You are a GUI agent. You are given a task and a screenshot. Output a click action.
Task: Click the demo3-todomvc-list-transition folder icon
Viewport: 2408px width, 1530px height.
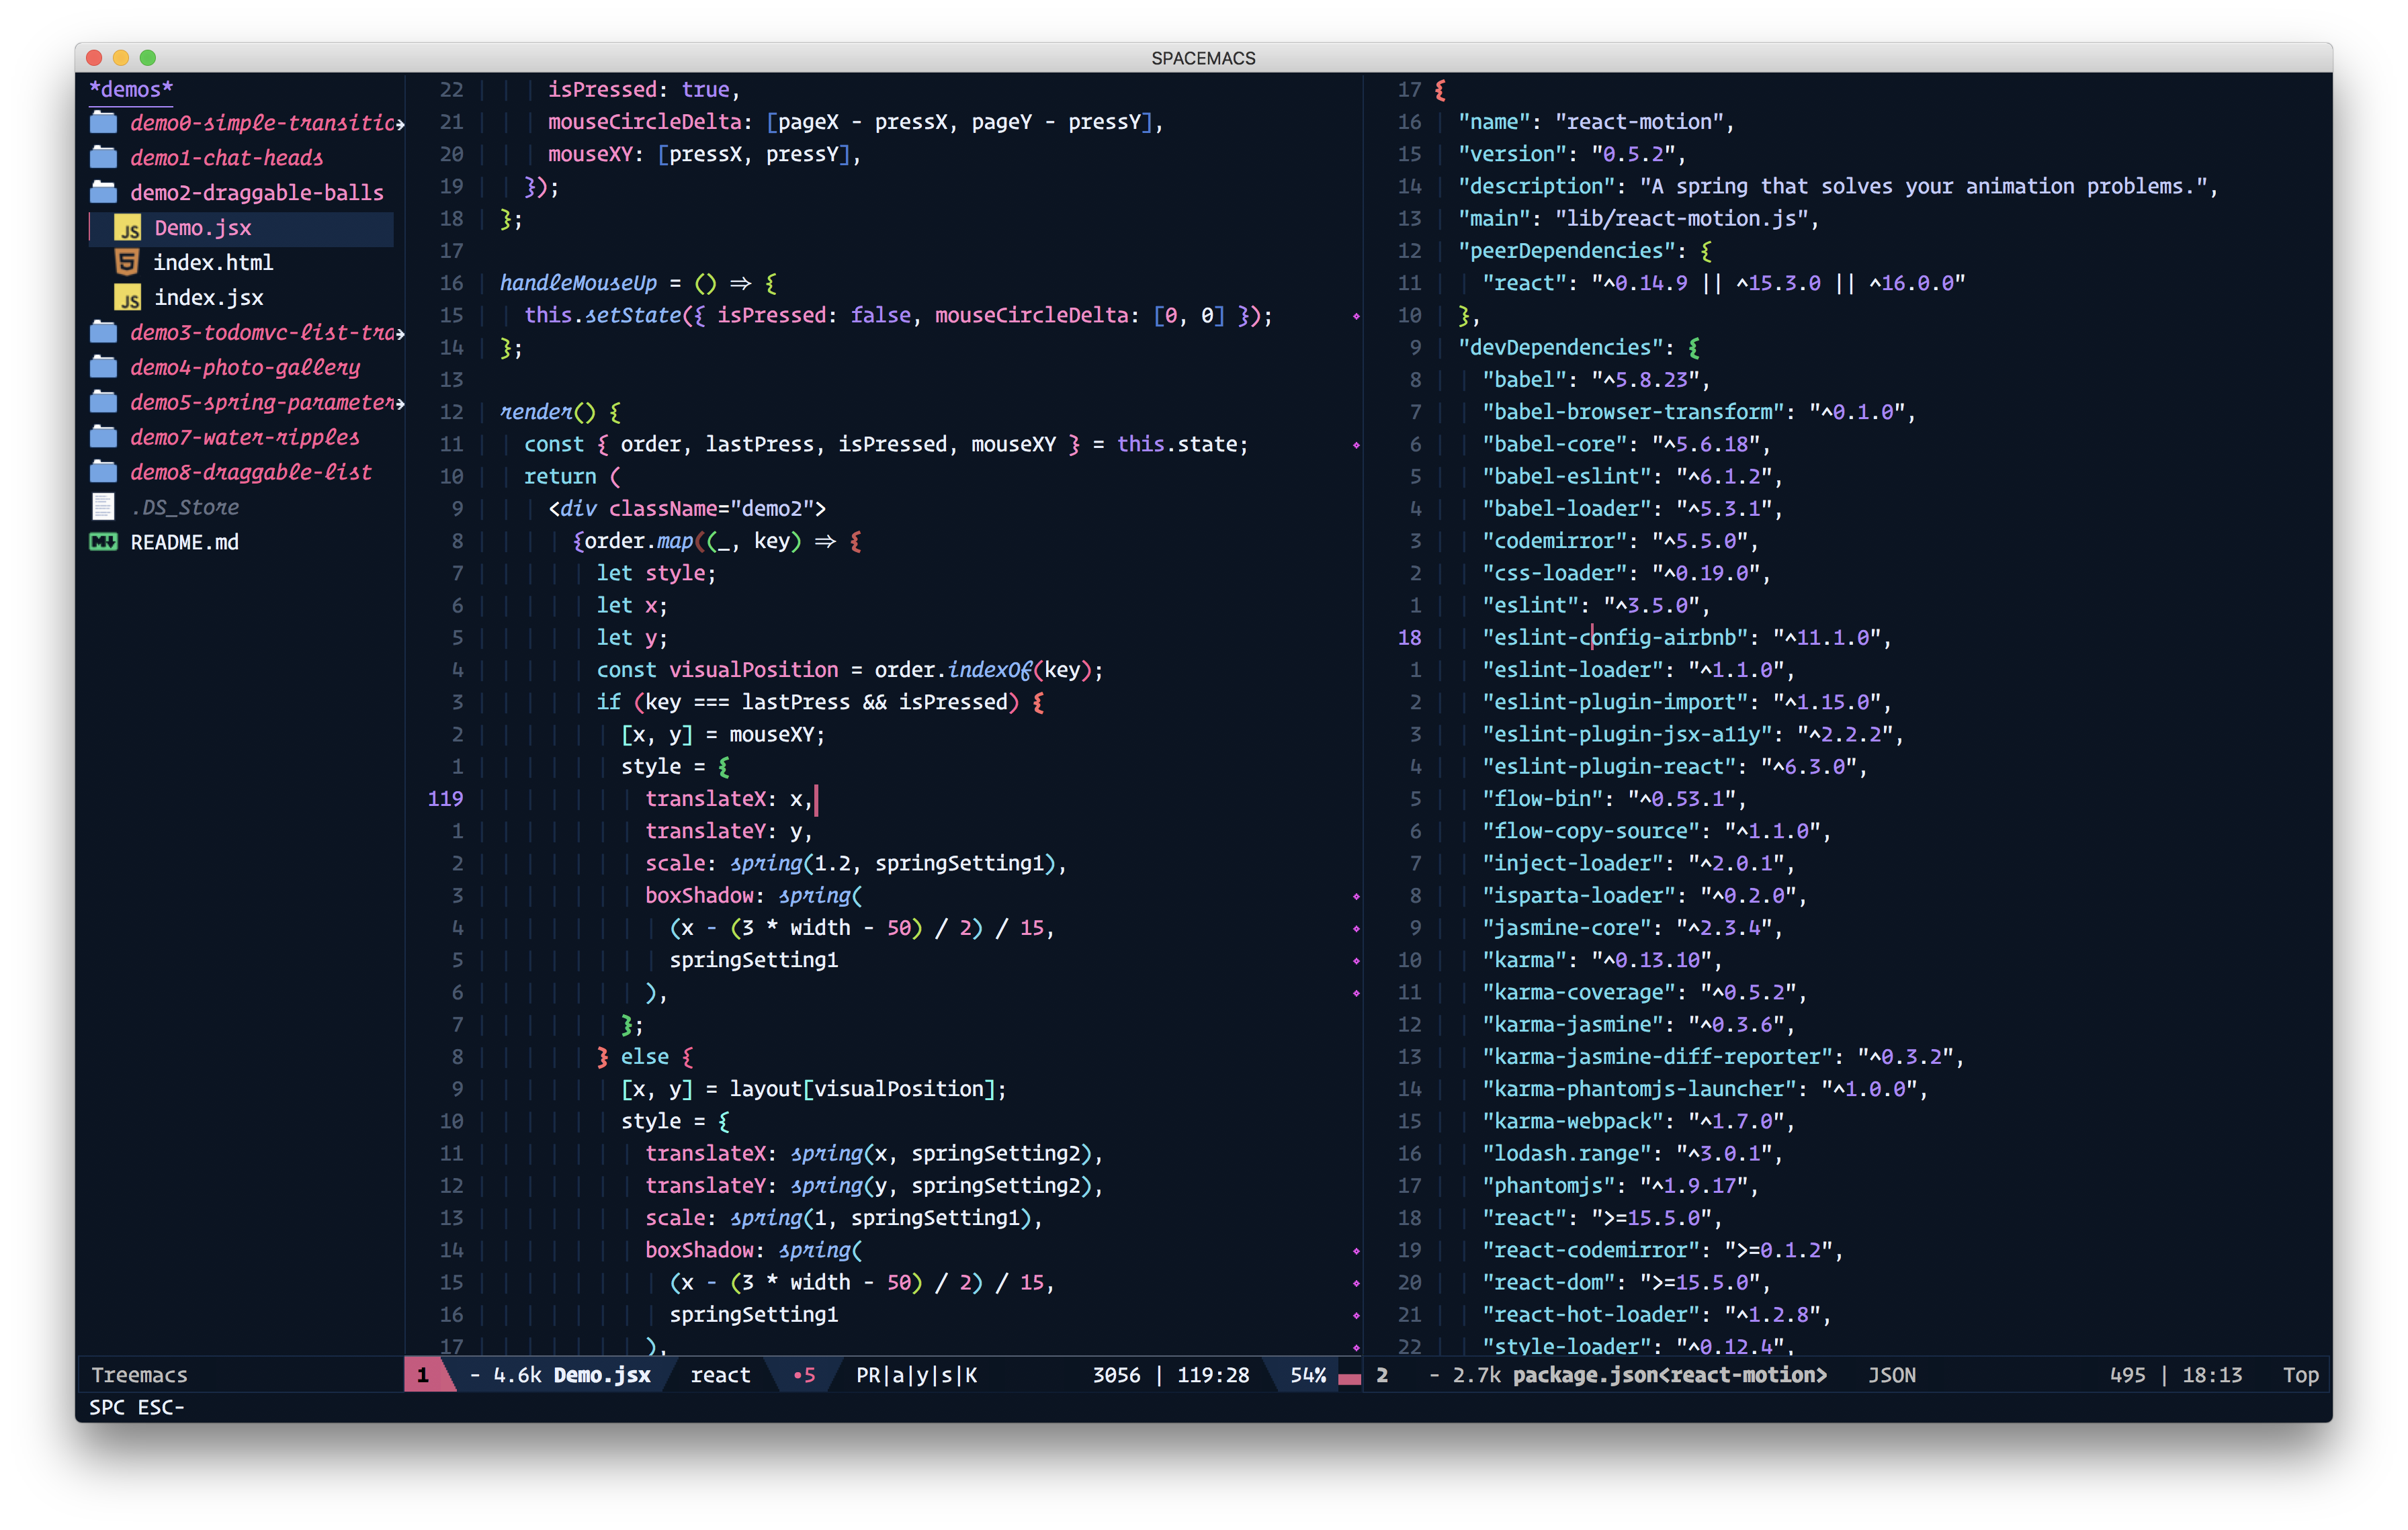pyautogui.click(x=104, y=332)
